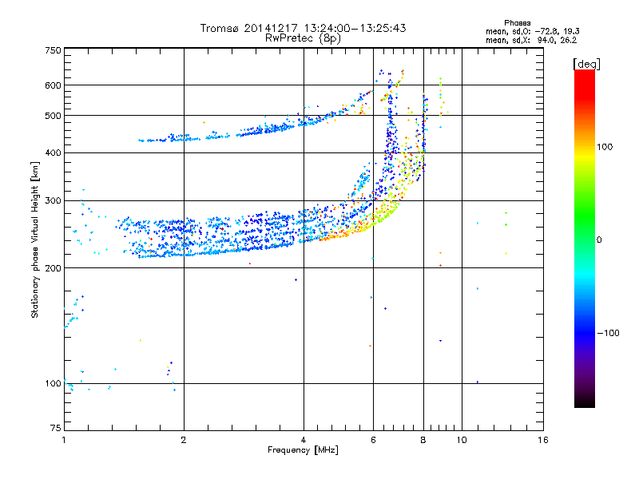Click the "mean, sd,O: -72.8, 19.3" line
639x479 pixels.
(x=532, y=31)
